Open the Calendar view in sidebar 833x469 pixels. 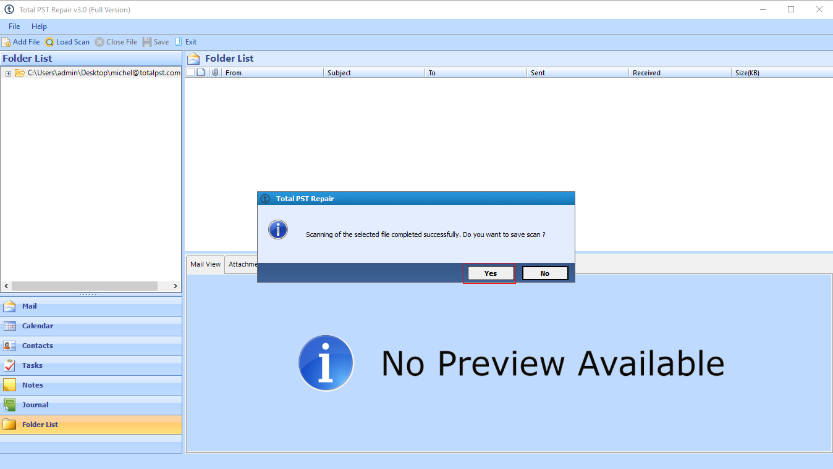(x=37, y=326)
